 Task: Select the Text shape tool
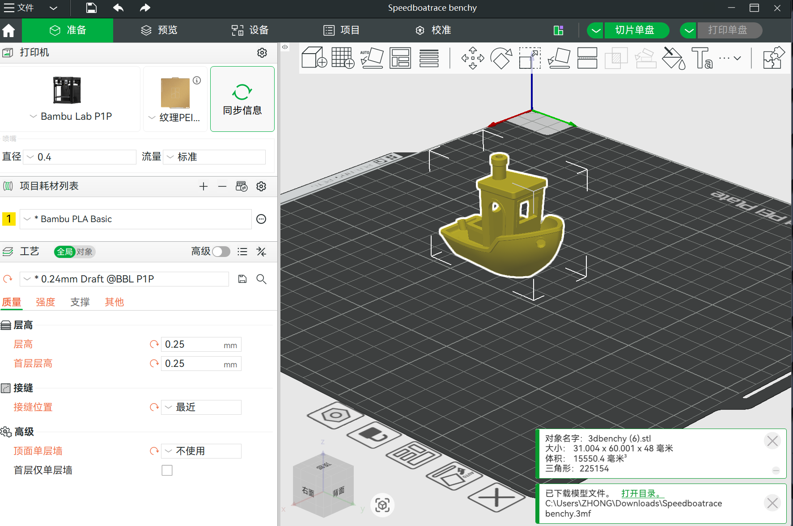702,58
